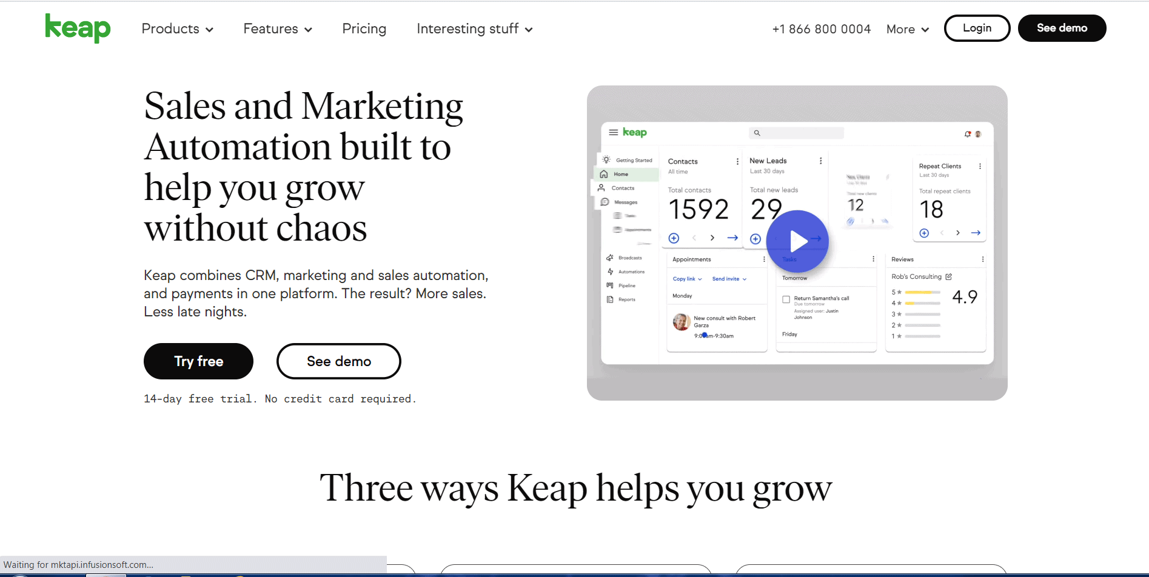Click the user avatar in dashboard preview
Viewport: 1149px width, 577px height.
(x=978, y=134)
